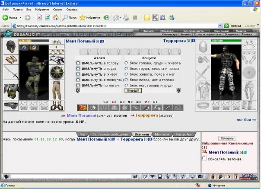Image resolution: width=261 pixels, height=189 pixels.
Task: Click the shield-shaped third combat skill icon
Action: 104,108
